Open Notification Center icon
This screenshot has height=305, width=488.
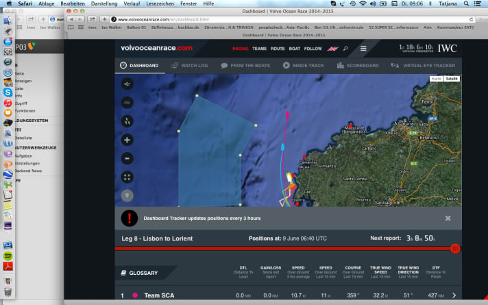pyautogui.click(x=478, y=3)
